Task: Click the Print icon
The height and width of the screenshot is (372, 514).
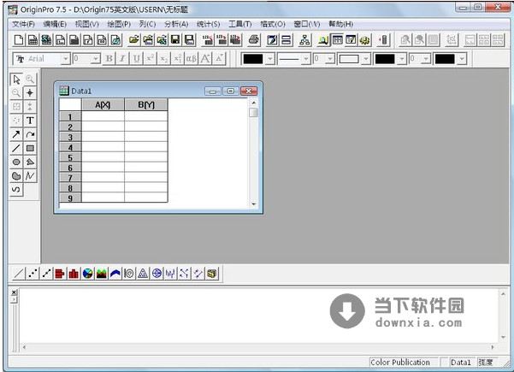Action: [x=254, y=40]
